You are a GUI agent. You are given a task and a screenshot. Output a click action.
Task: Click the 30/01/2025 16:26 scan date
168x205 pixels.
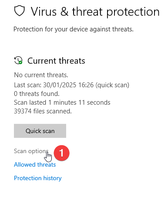[68, 85]
